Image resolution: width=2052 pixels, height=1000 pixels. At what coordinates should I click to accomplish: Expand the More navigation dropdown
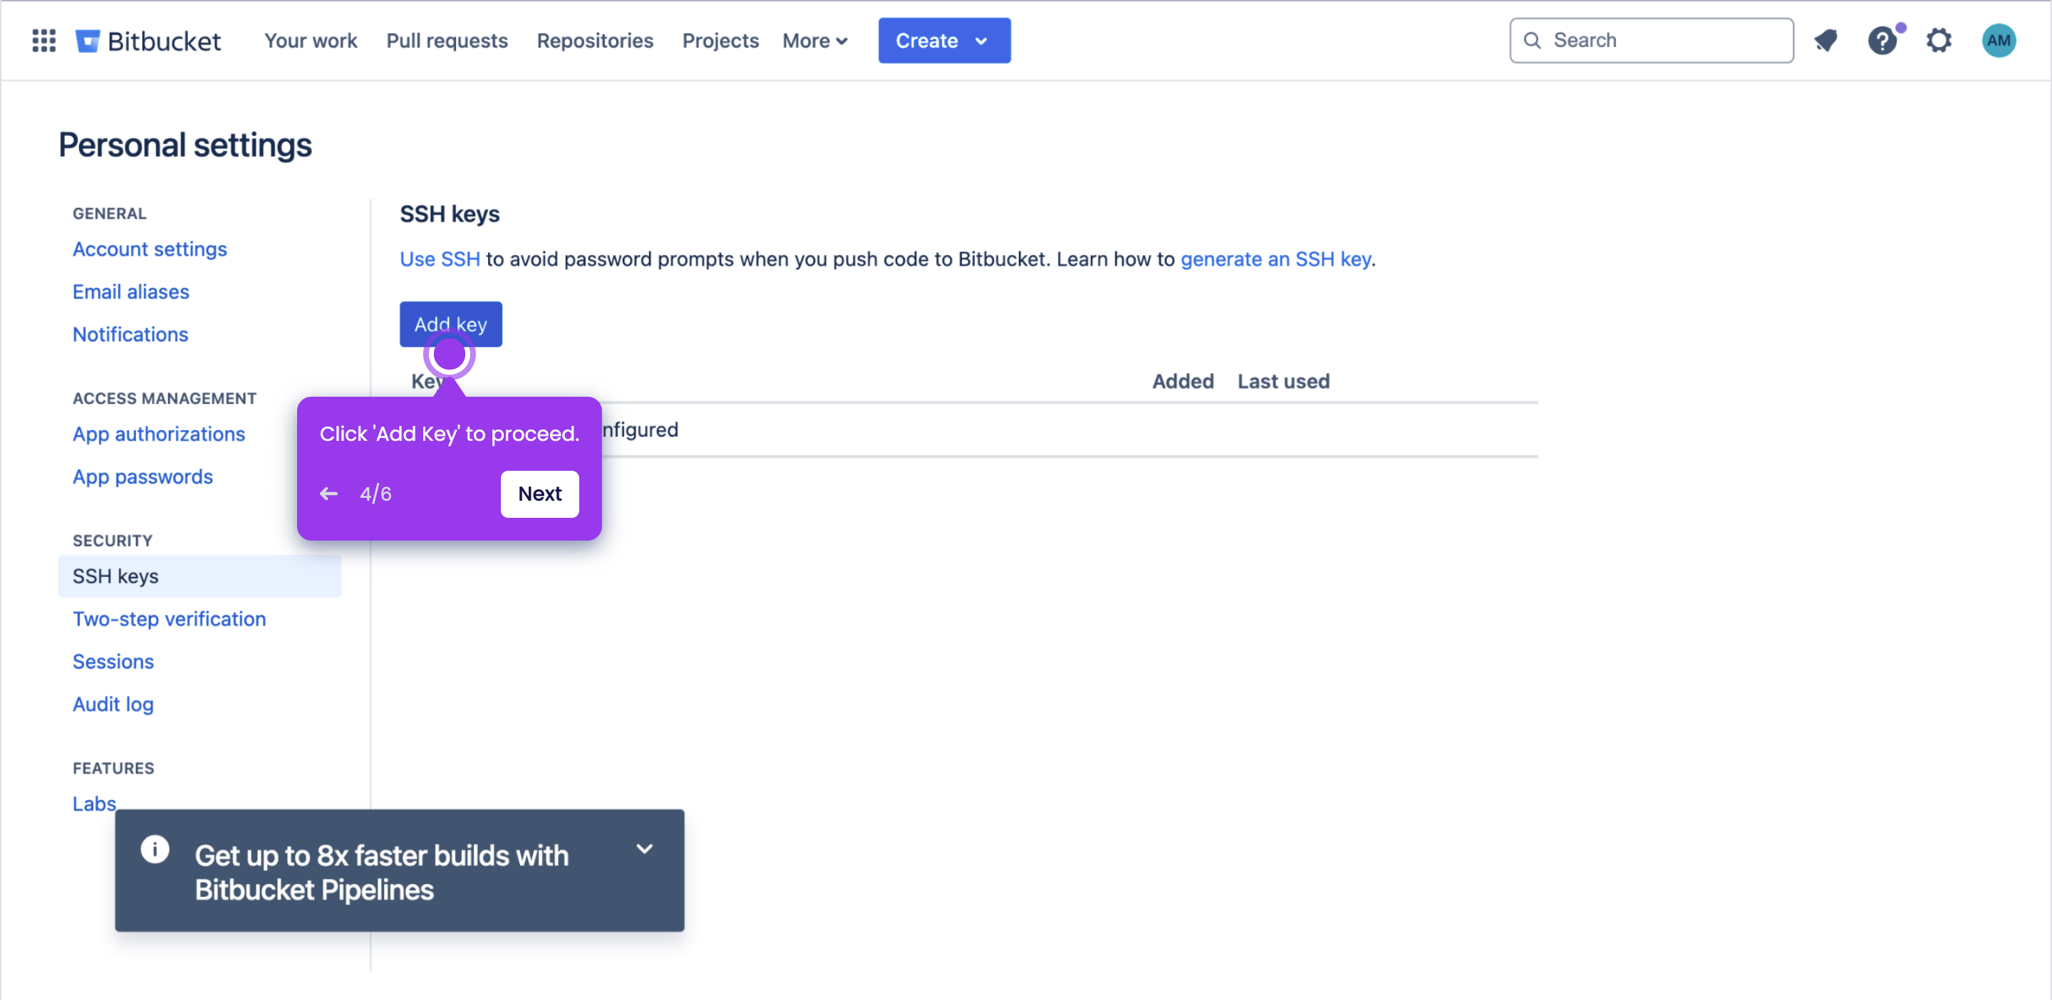[x=815, y=41]
